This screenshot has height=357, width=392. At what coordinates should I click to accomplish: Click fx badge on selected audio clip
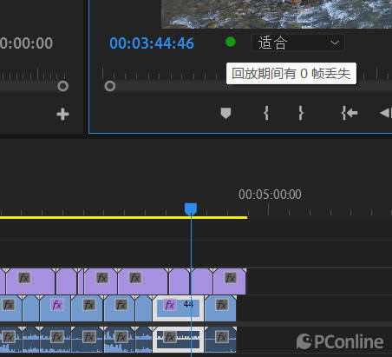[170, 337]
